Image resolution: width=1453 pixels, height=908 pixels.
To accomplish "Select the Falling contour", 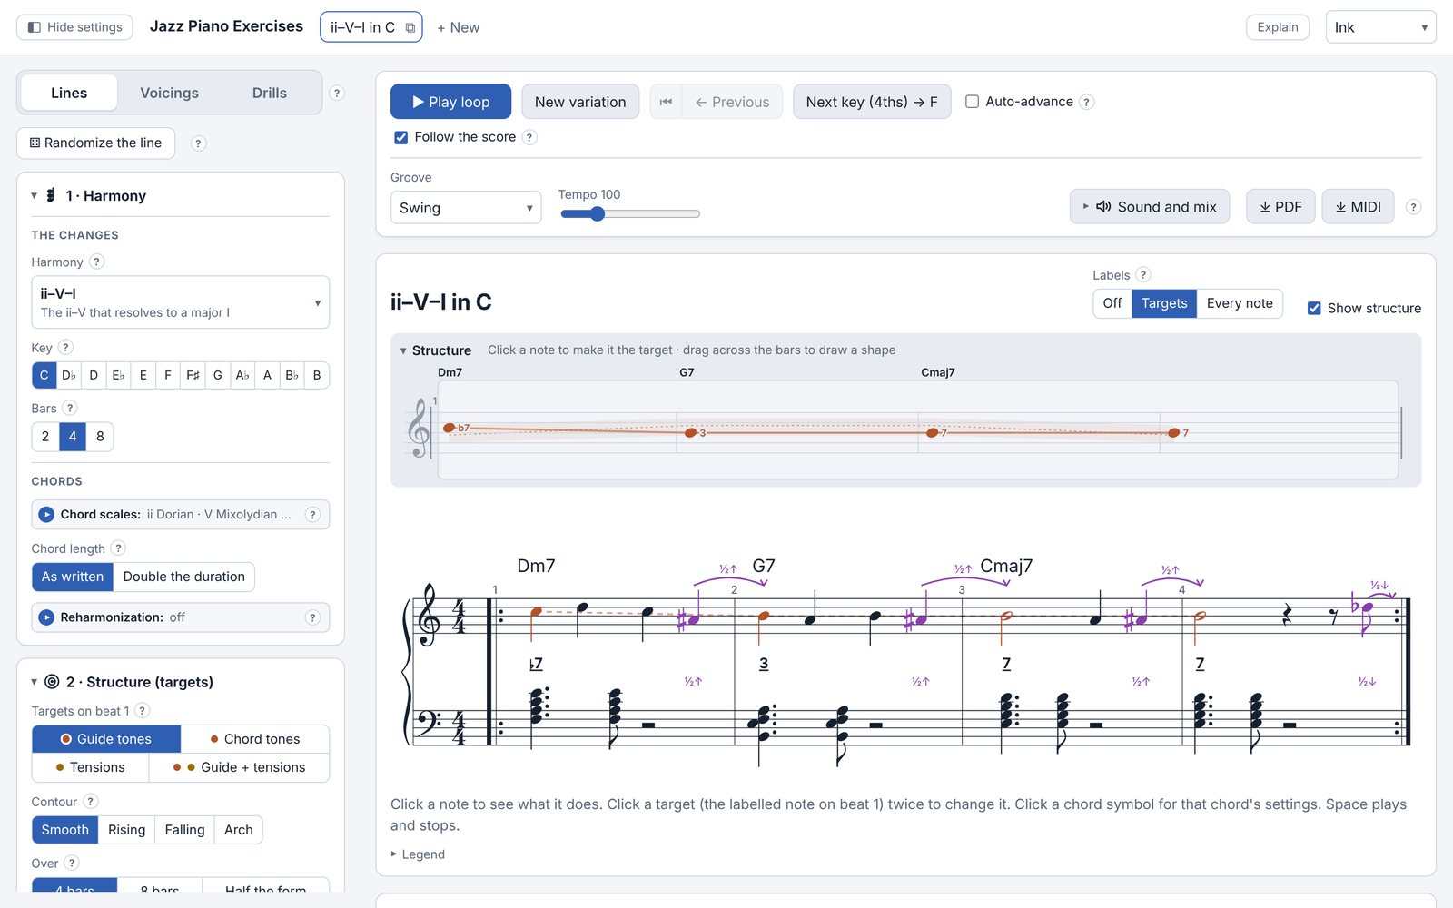I will 184,830.
